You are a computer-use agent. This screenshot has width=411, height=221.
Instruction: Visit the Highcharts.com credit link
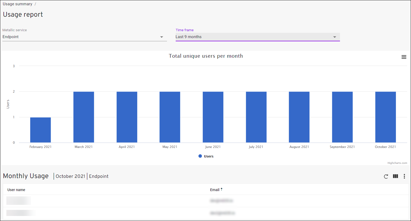click(x=397, y=163)
